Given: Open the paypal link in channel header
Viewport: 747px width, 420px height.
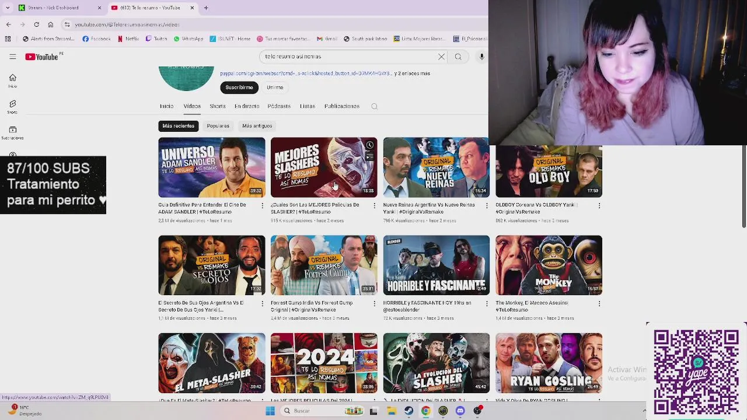Looking at the screenshot, I should point(306,73).
